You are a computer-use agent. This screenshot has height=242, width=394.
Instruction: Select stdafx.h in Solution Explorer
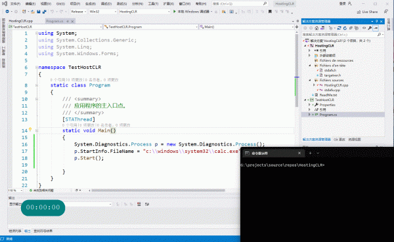(330, 70)
